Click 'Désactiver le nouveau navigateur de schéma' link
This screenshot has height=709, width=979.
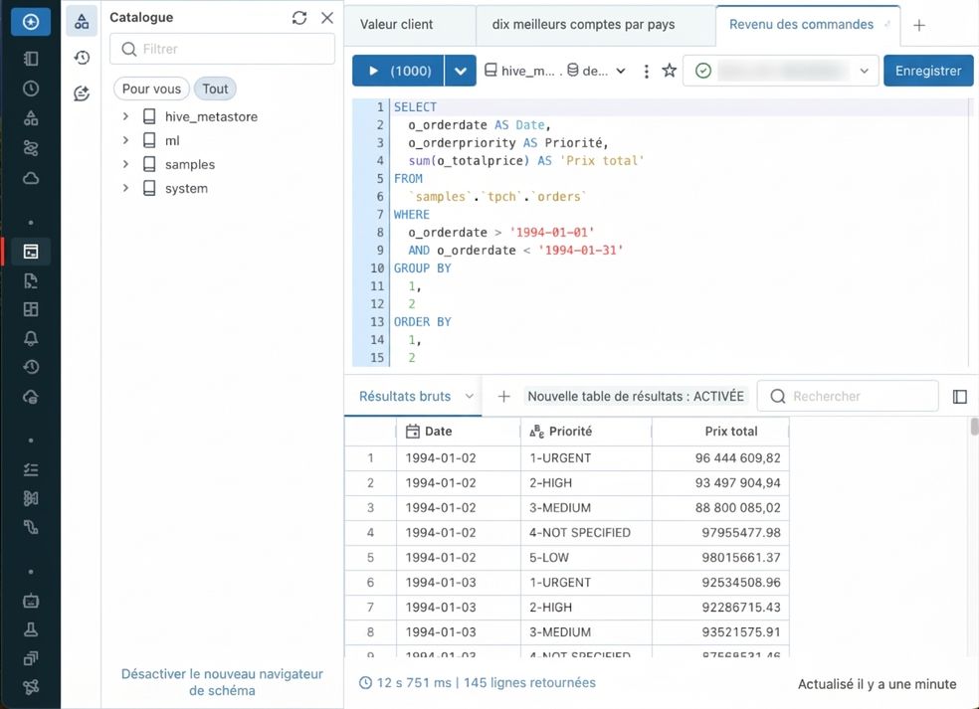(222, 682)
